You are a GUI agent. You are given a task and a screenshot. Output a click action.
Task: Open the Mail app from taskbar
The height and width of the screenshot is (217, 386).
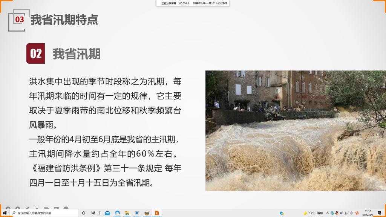tap(107, 213)
